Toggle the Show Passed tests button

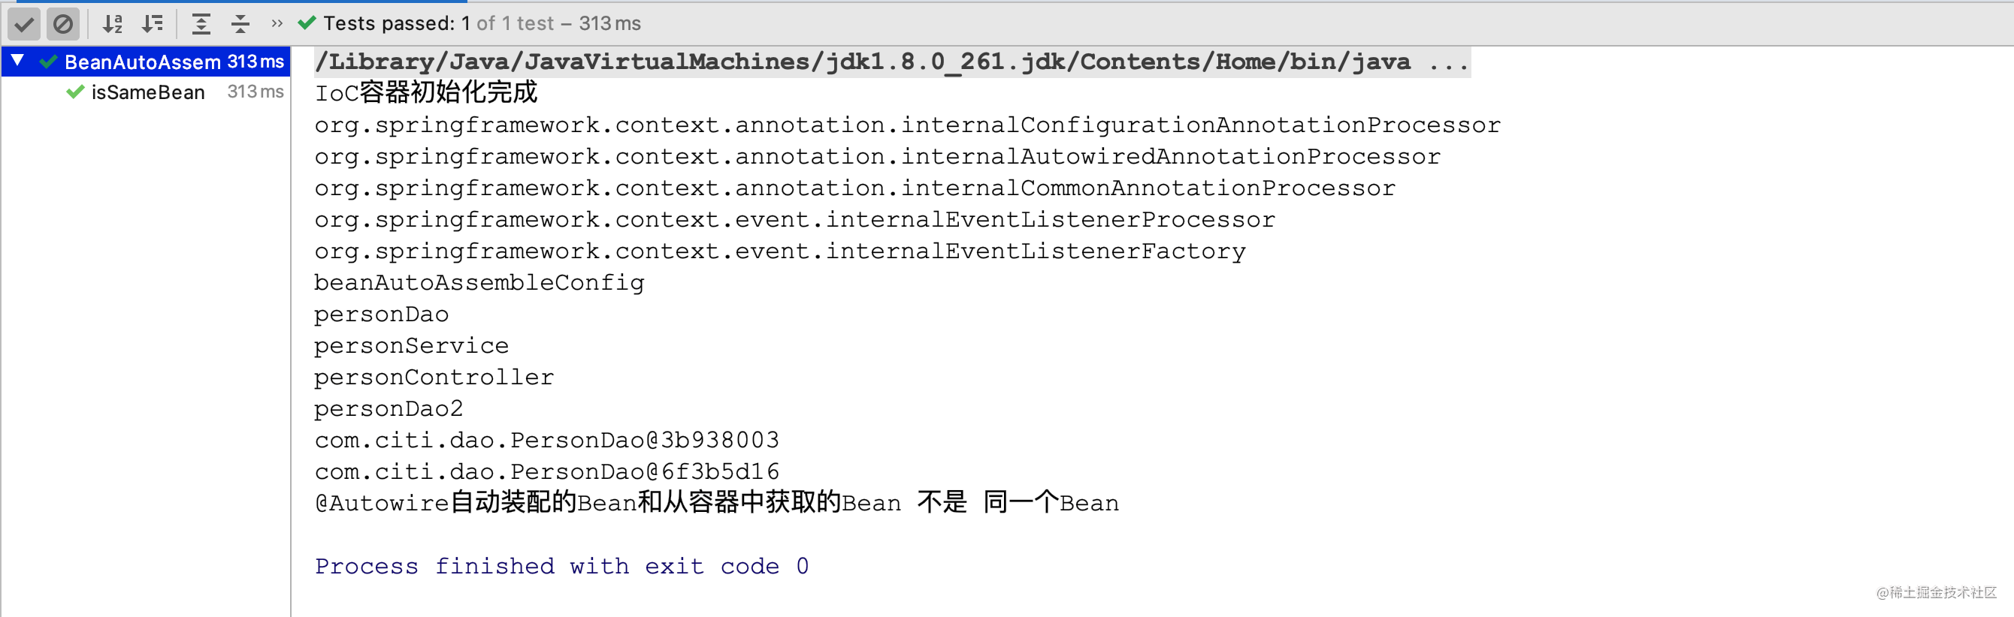(24, 24)
